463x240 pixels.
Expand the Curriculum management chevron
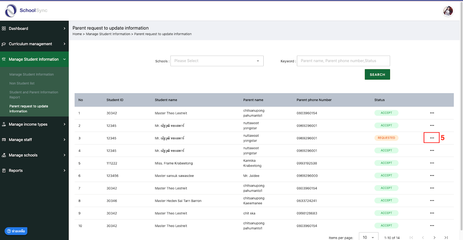[x=65, y=44]
